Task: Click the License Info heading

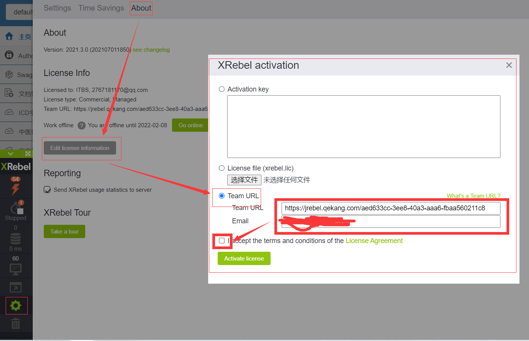Action: [x=67, y=73]
